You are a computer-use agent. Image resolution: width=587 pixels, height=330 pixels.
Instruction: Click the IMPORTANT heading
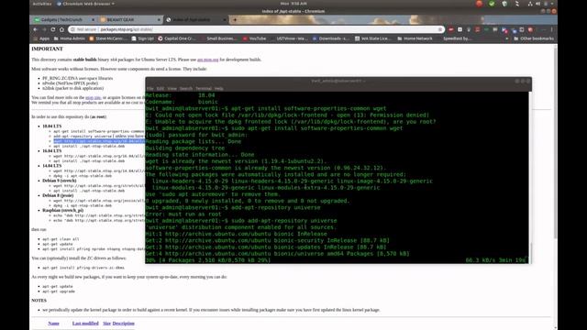point(47,49)
